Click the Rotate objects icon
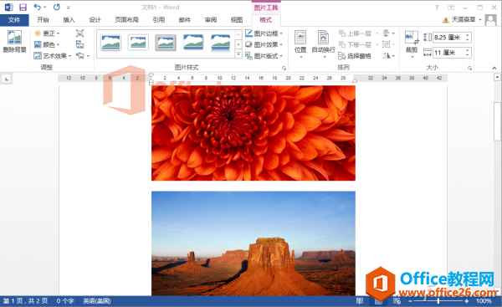 pyautogui.click(x=389, y=56)
